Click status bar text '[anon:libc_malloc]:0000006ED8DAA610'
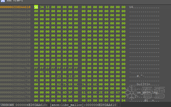The height and width of the screenshot is (107, 171). click(x=83, y=105)
